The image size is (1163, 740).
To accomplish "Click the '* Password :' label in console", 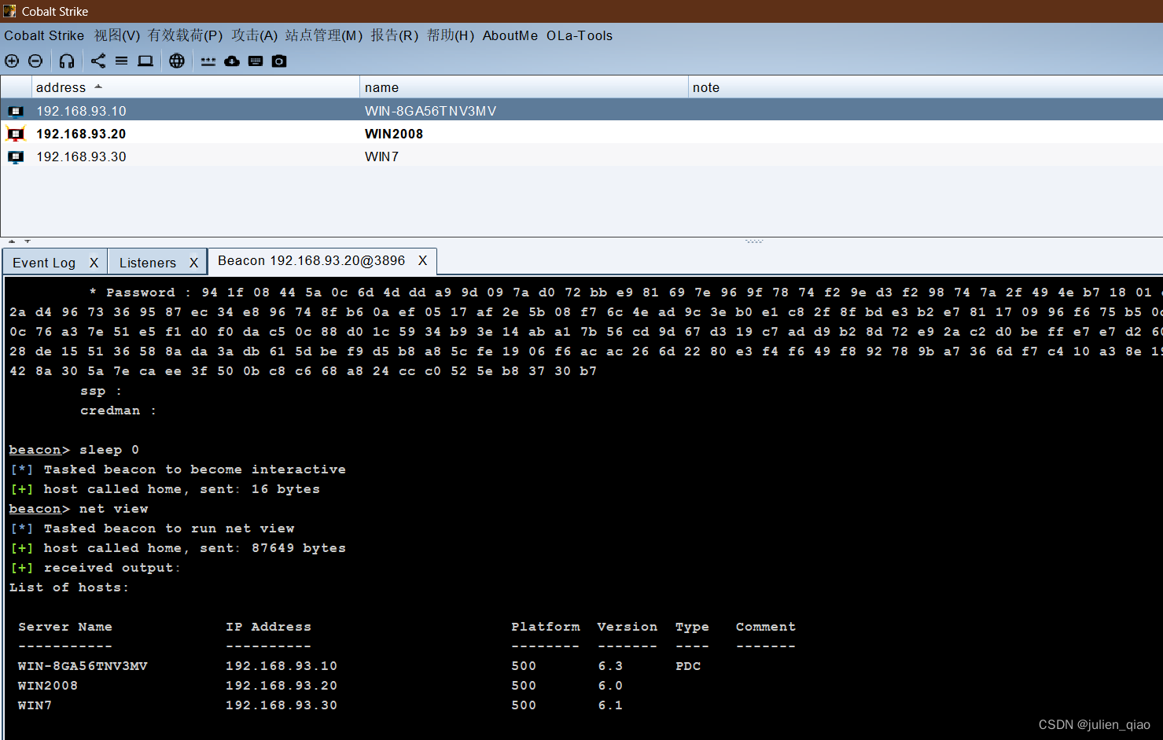I will pos(140,293).
